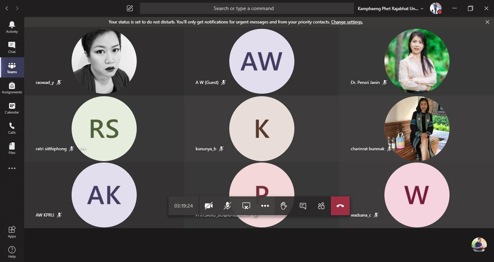The image size is (494, 262).
Task: Open the Chat section
Action: coord(12,47)
